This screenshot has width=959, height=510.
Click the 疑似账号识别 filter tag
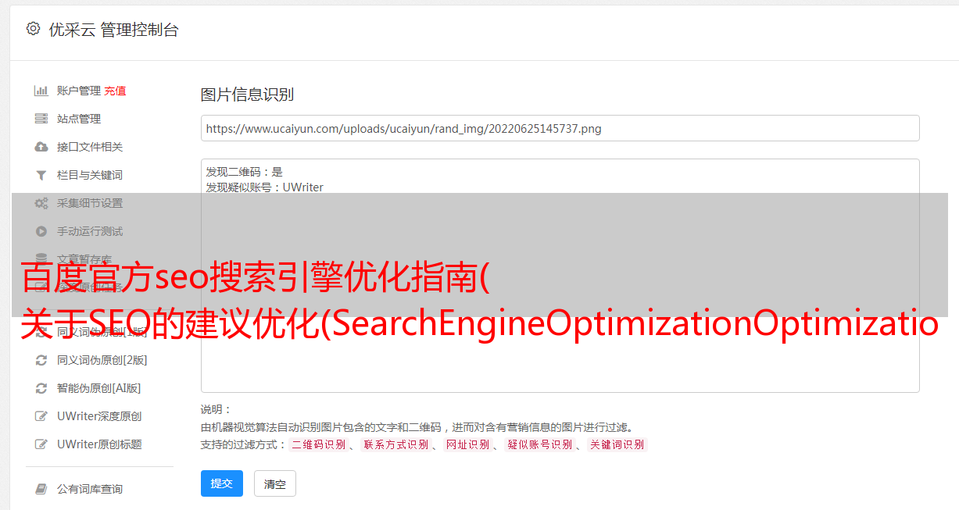point(539,444)
